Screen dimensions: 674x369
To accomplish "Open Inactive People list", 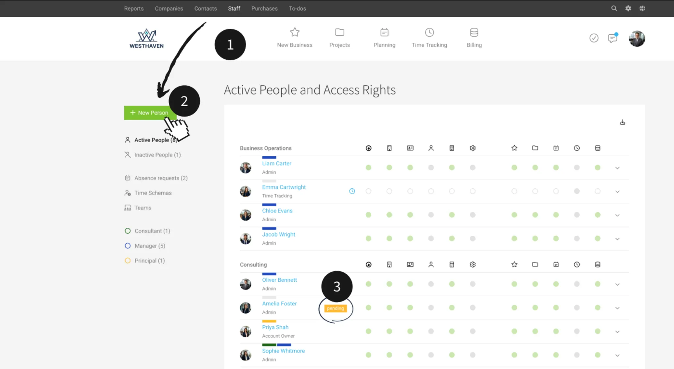I will 152,155.
